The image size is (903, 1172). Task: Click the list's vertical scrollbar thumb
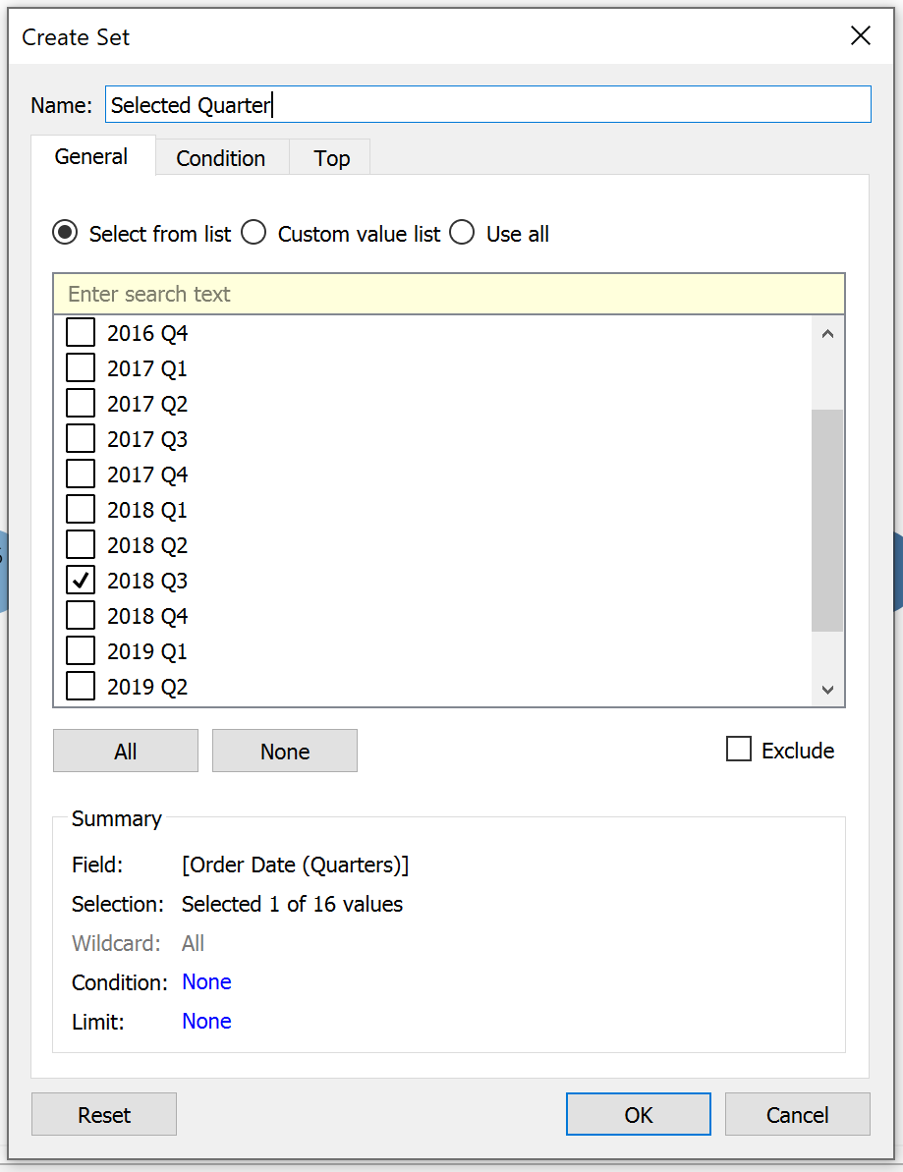tap(827, 521)
